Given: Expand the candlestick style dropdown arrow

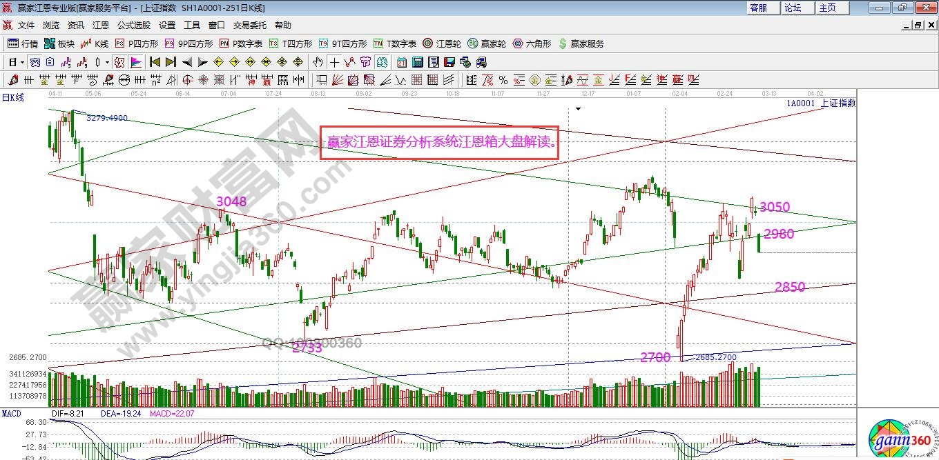Looking at the screenshot, I should (x=108, y=62).
